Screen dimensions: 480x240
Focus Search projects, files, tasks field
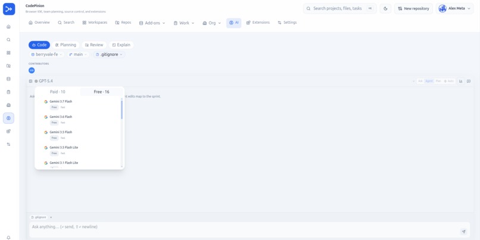click(x=340, y=8)
